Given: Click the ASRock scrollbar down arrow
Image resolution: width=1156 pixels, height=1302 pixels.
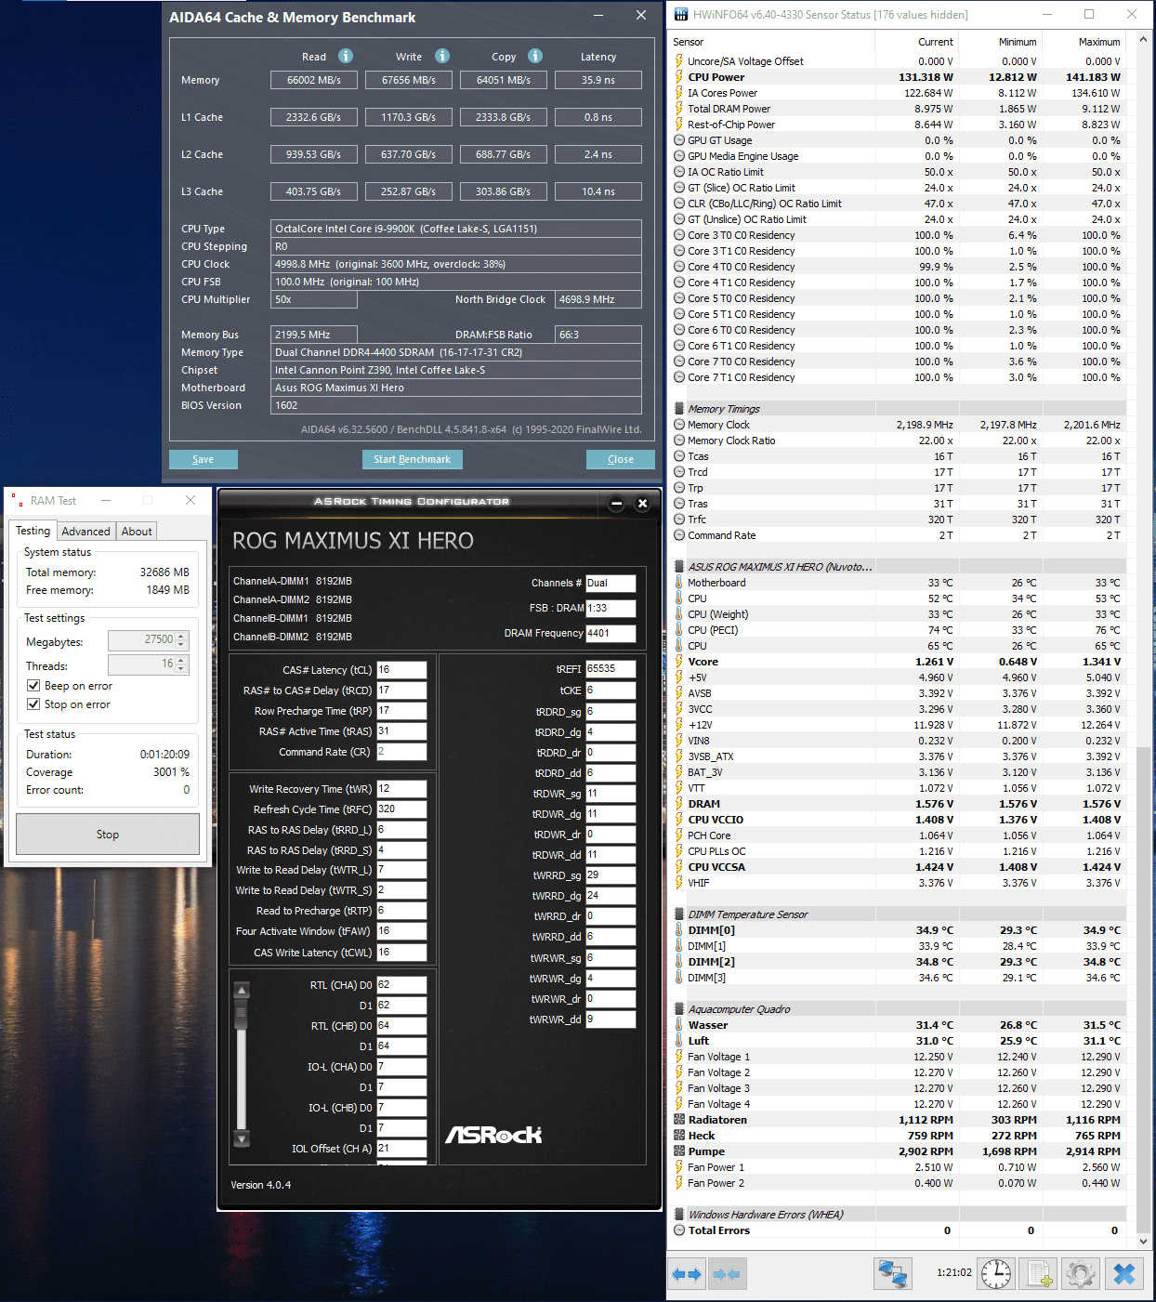Looking at the screenshot, I should coord(242,1138).
